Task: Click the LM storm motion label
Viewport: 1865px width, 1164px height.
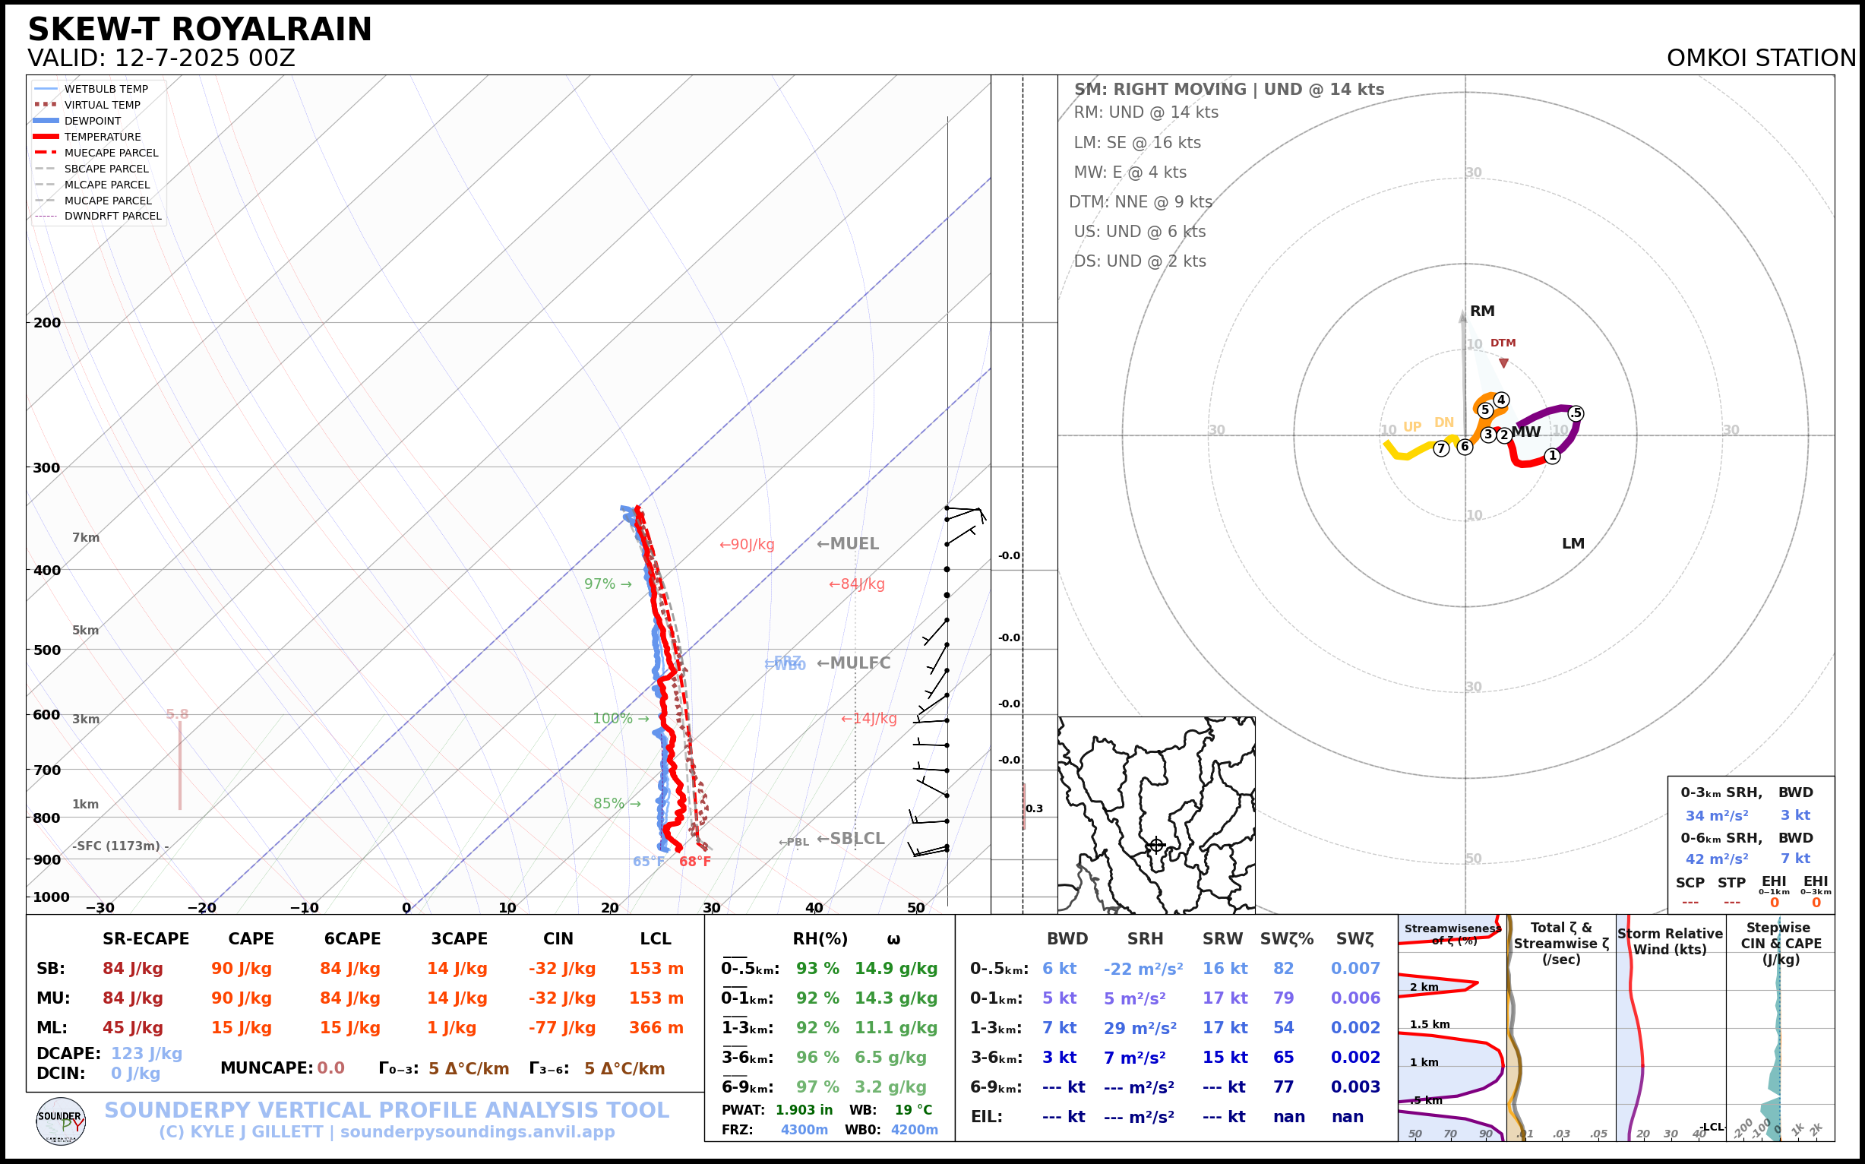Action: [x=1573, y=543]
